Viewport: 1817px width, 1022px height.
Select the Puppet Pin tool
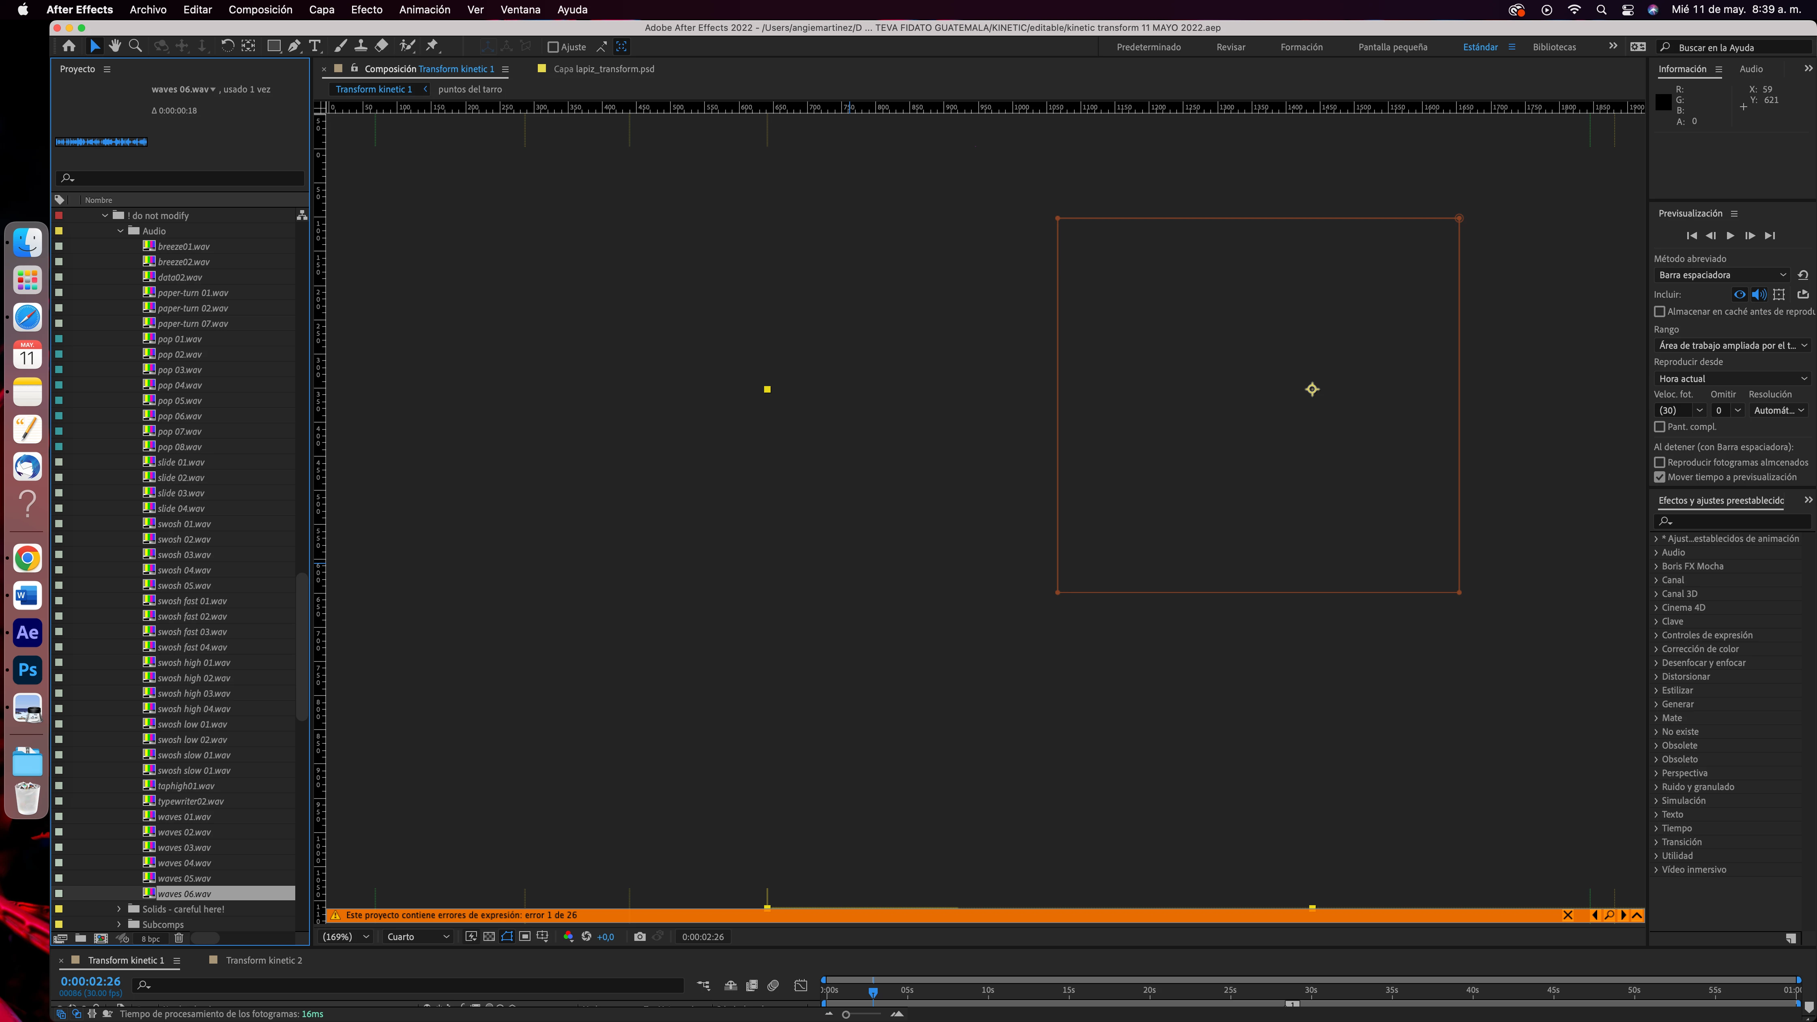432,47
